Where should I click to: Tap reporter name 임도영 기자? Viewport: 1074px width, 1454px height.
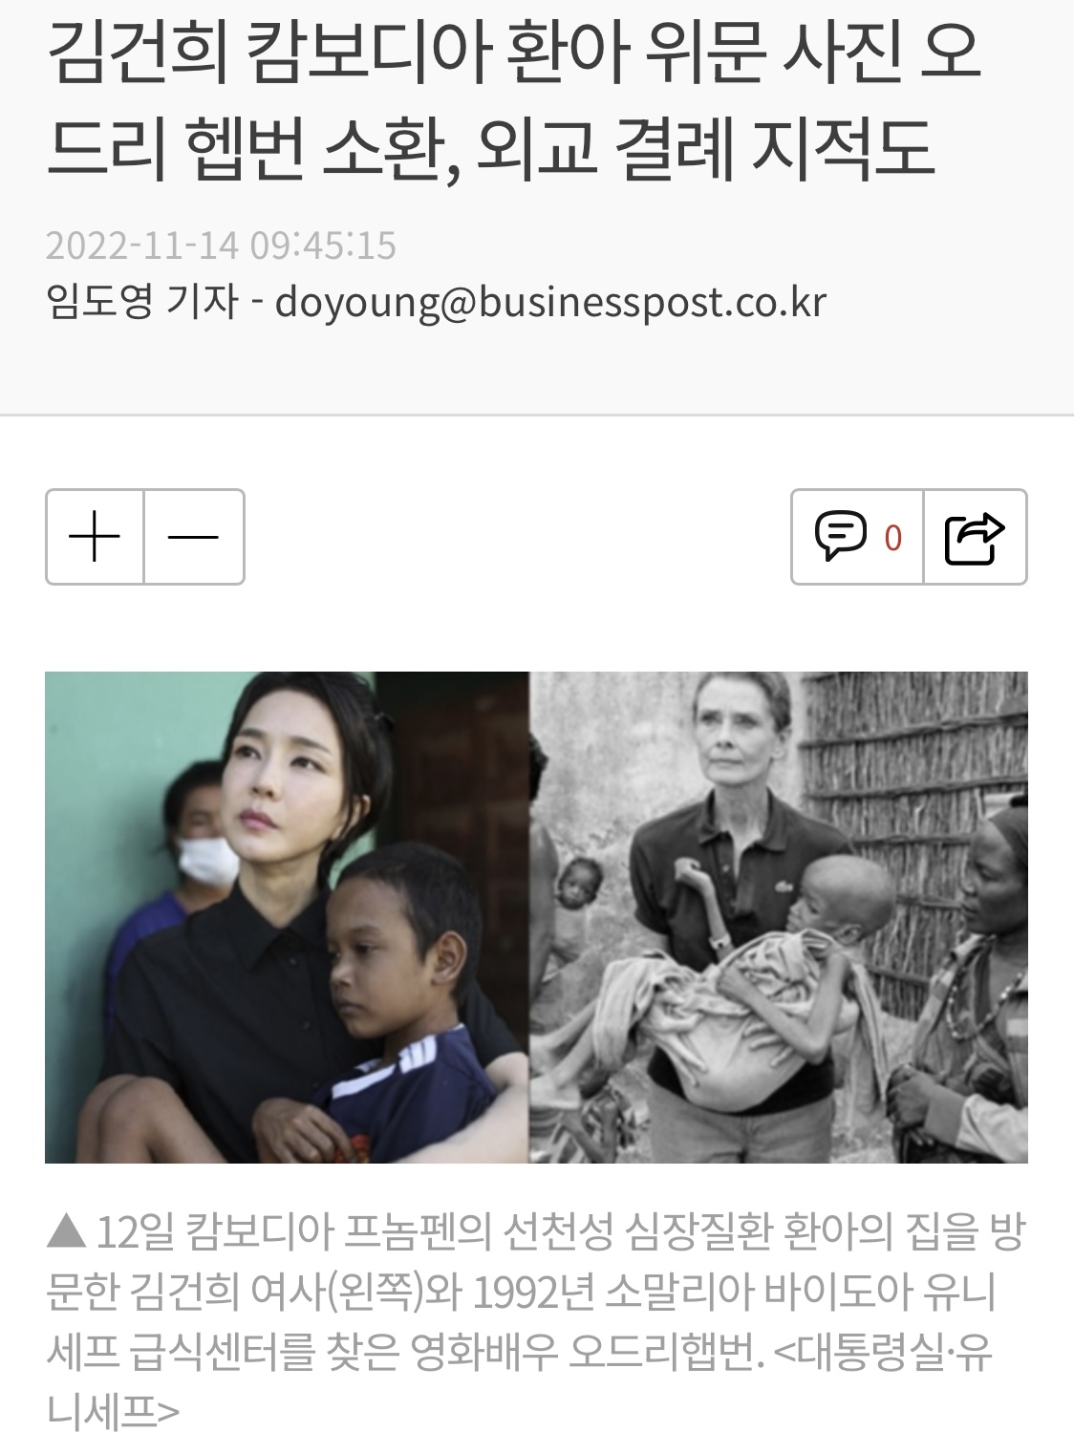pyautogui.click(x=141, y=302)
